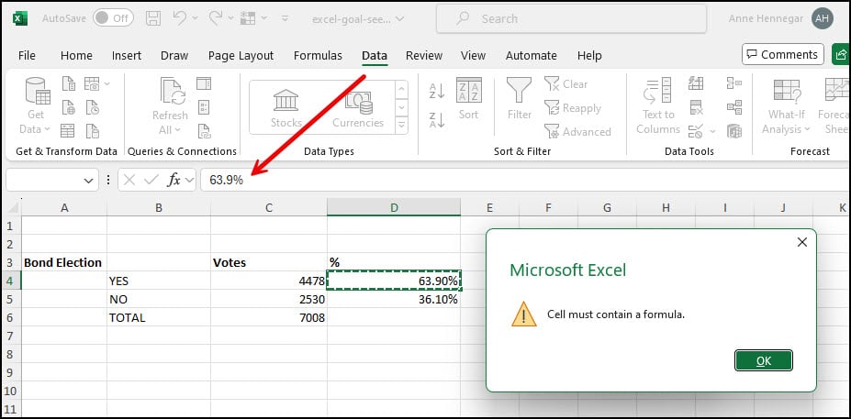
Task: Toggle the AutoSave switch
Action: coord(113,18)
